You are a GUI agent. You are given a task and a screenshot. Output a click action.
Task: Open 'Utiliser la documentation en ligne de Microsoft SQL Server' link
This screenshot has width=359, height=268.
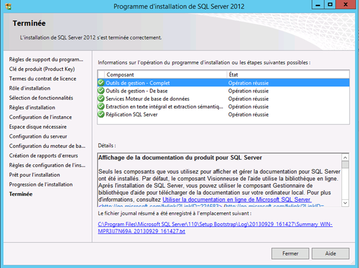click(237, 200)
